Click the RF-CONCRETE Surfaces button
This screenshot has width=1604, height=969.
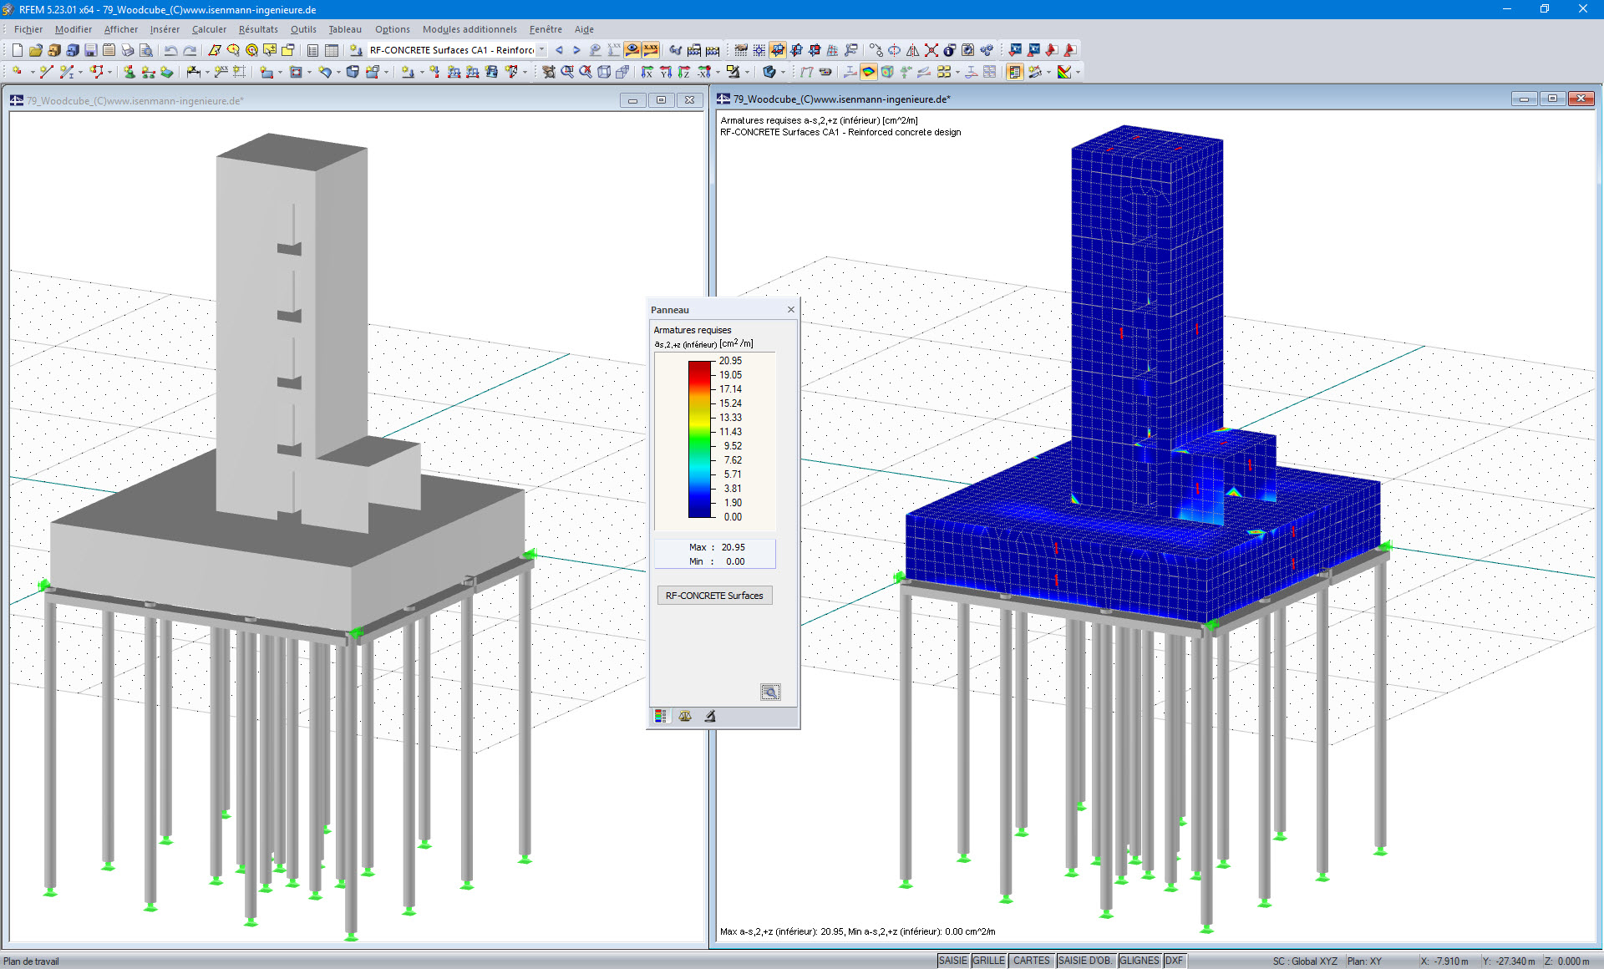point(714,596)
